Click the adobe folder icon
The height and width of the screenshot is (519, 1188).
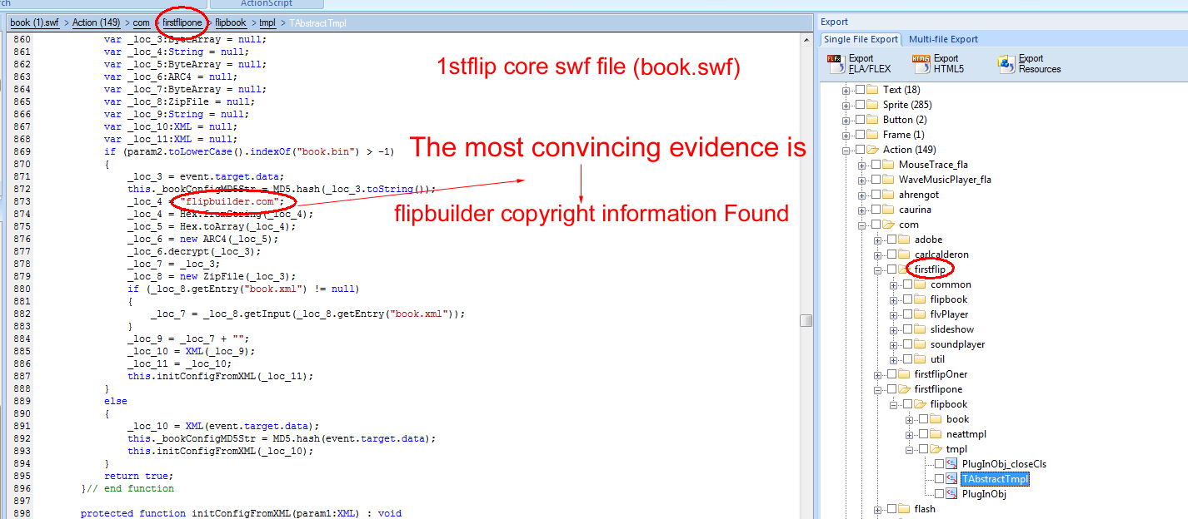[x=904, y=240]
